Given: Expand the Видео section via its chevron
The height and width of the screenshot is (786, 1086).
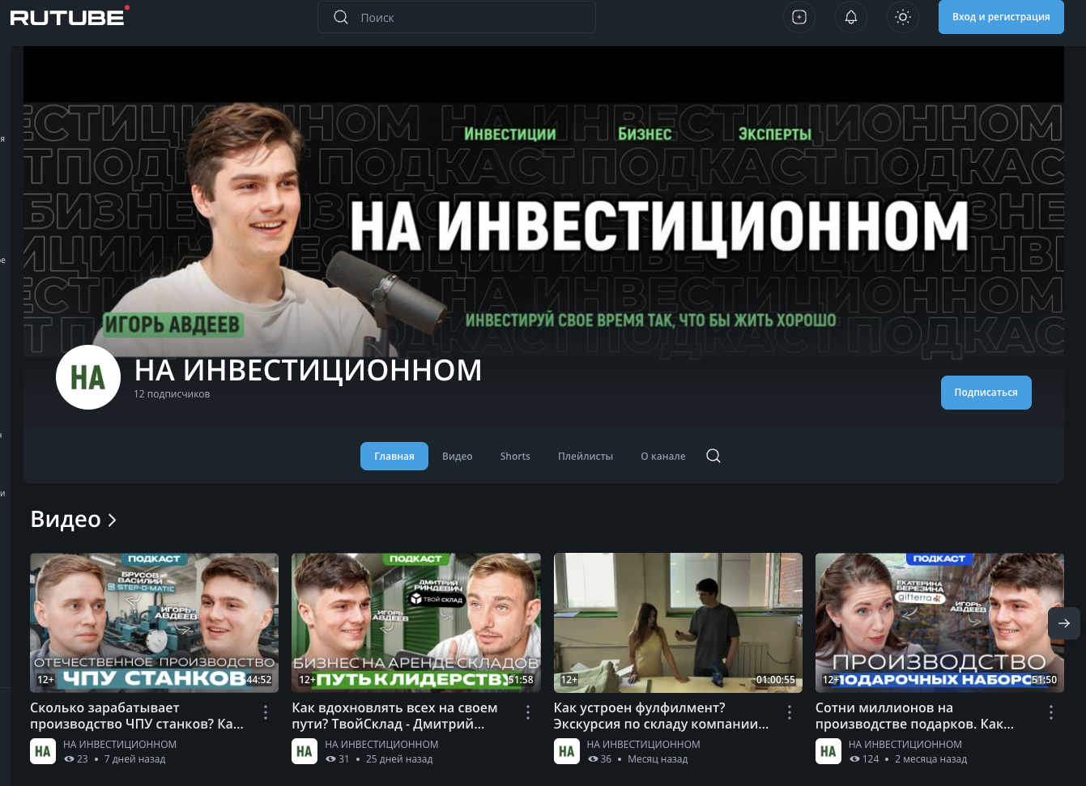Looking at the screenshot, I should pyautogui.click(x=112, y=520).
